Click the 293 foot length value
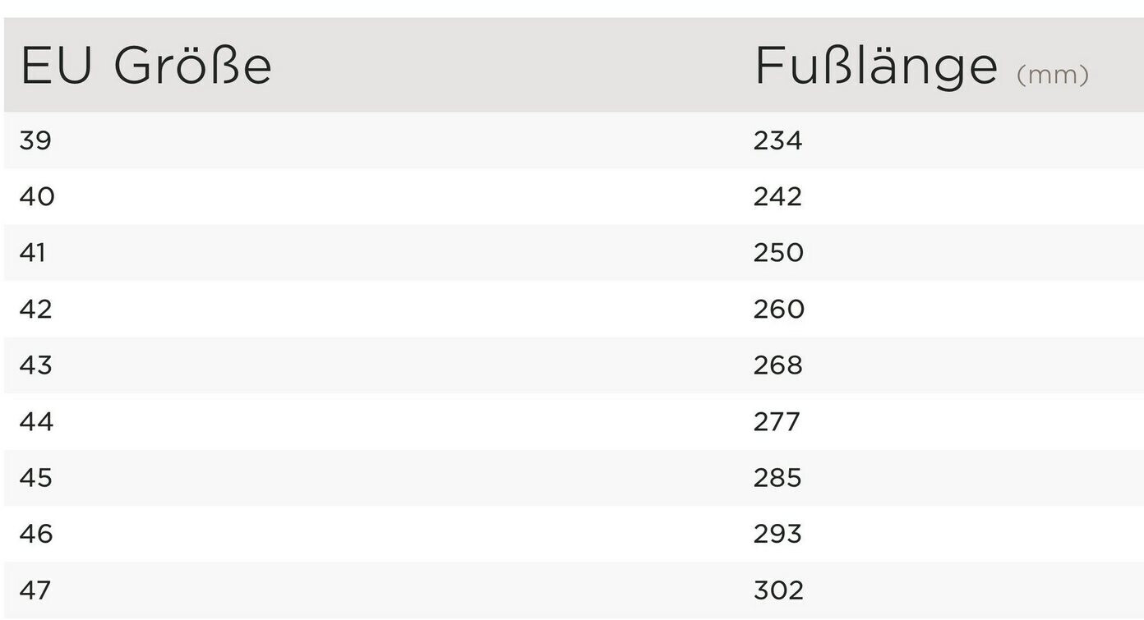 point(777,535)
